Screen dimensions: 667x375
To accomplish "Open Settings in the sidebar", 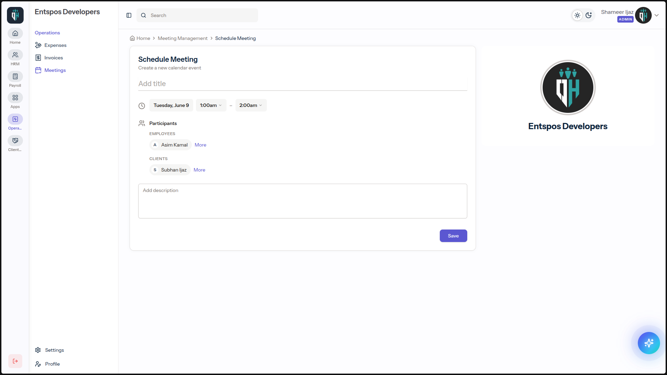I will coord(49,350).
